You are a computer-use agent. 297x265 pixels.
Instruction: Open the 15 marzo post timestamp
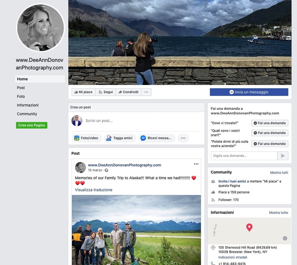tap(95, 170)
